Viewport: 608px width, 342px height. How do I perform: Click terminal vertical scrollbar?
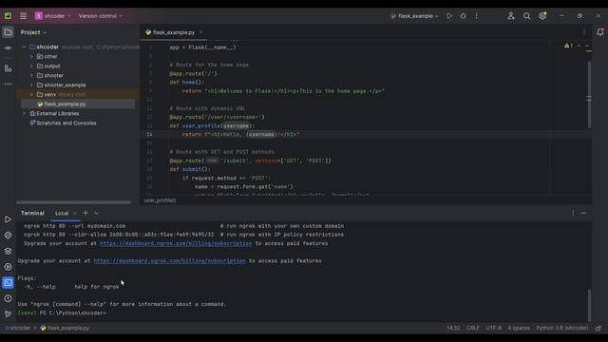click(x=589, y=305)
